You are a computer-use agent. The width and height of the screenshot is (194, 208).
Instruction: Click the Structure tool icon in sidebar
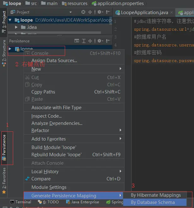(4, 65)
